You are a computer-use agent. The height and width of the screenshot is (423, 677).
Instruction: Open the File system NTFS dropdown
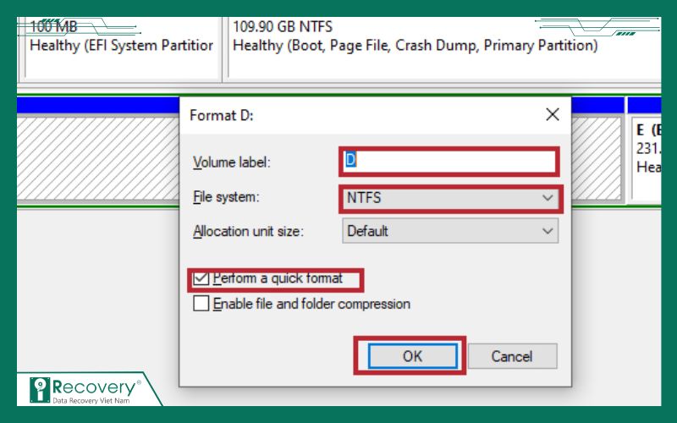tap(450, 198)
